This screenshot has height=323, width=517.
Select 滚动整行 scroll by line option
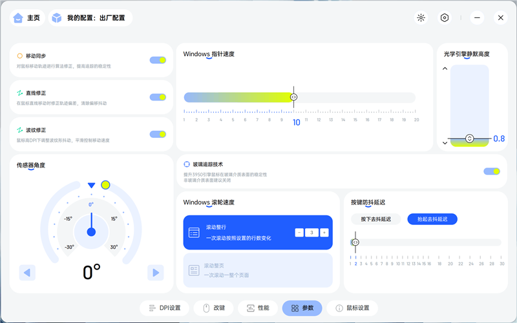click(x=258, y=233)
